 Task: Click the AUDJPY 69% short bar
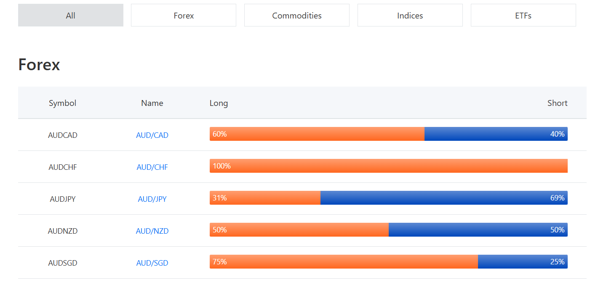tap(444, 198)
